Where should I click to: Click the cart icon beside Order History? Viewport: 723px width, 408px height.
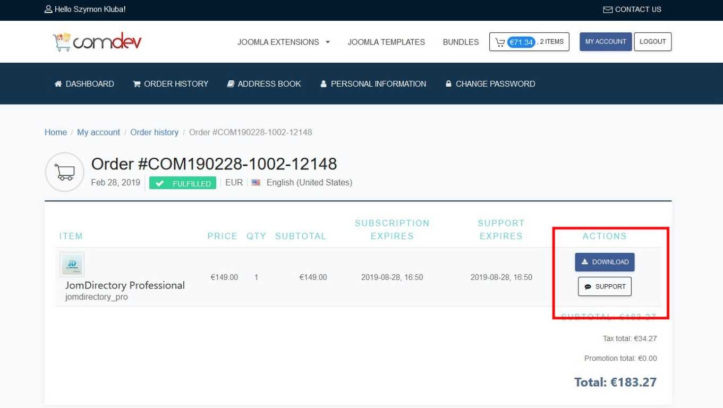(137, 84)
